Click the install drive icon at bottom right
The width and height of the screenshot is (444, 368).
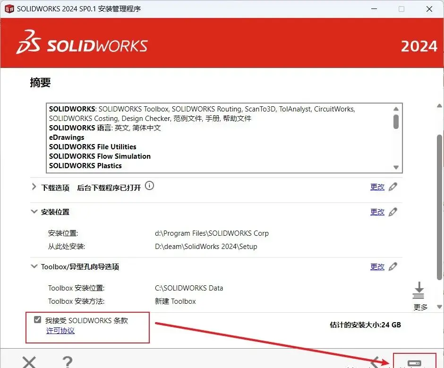[414, 363]
